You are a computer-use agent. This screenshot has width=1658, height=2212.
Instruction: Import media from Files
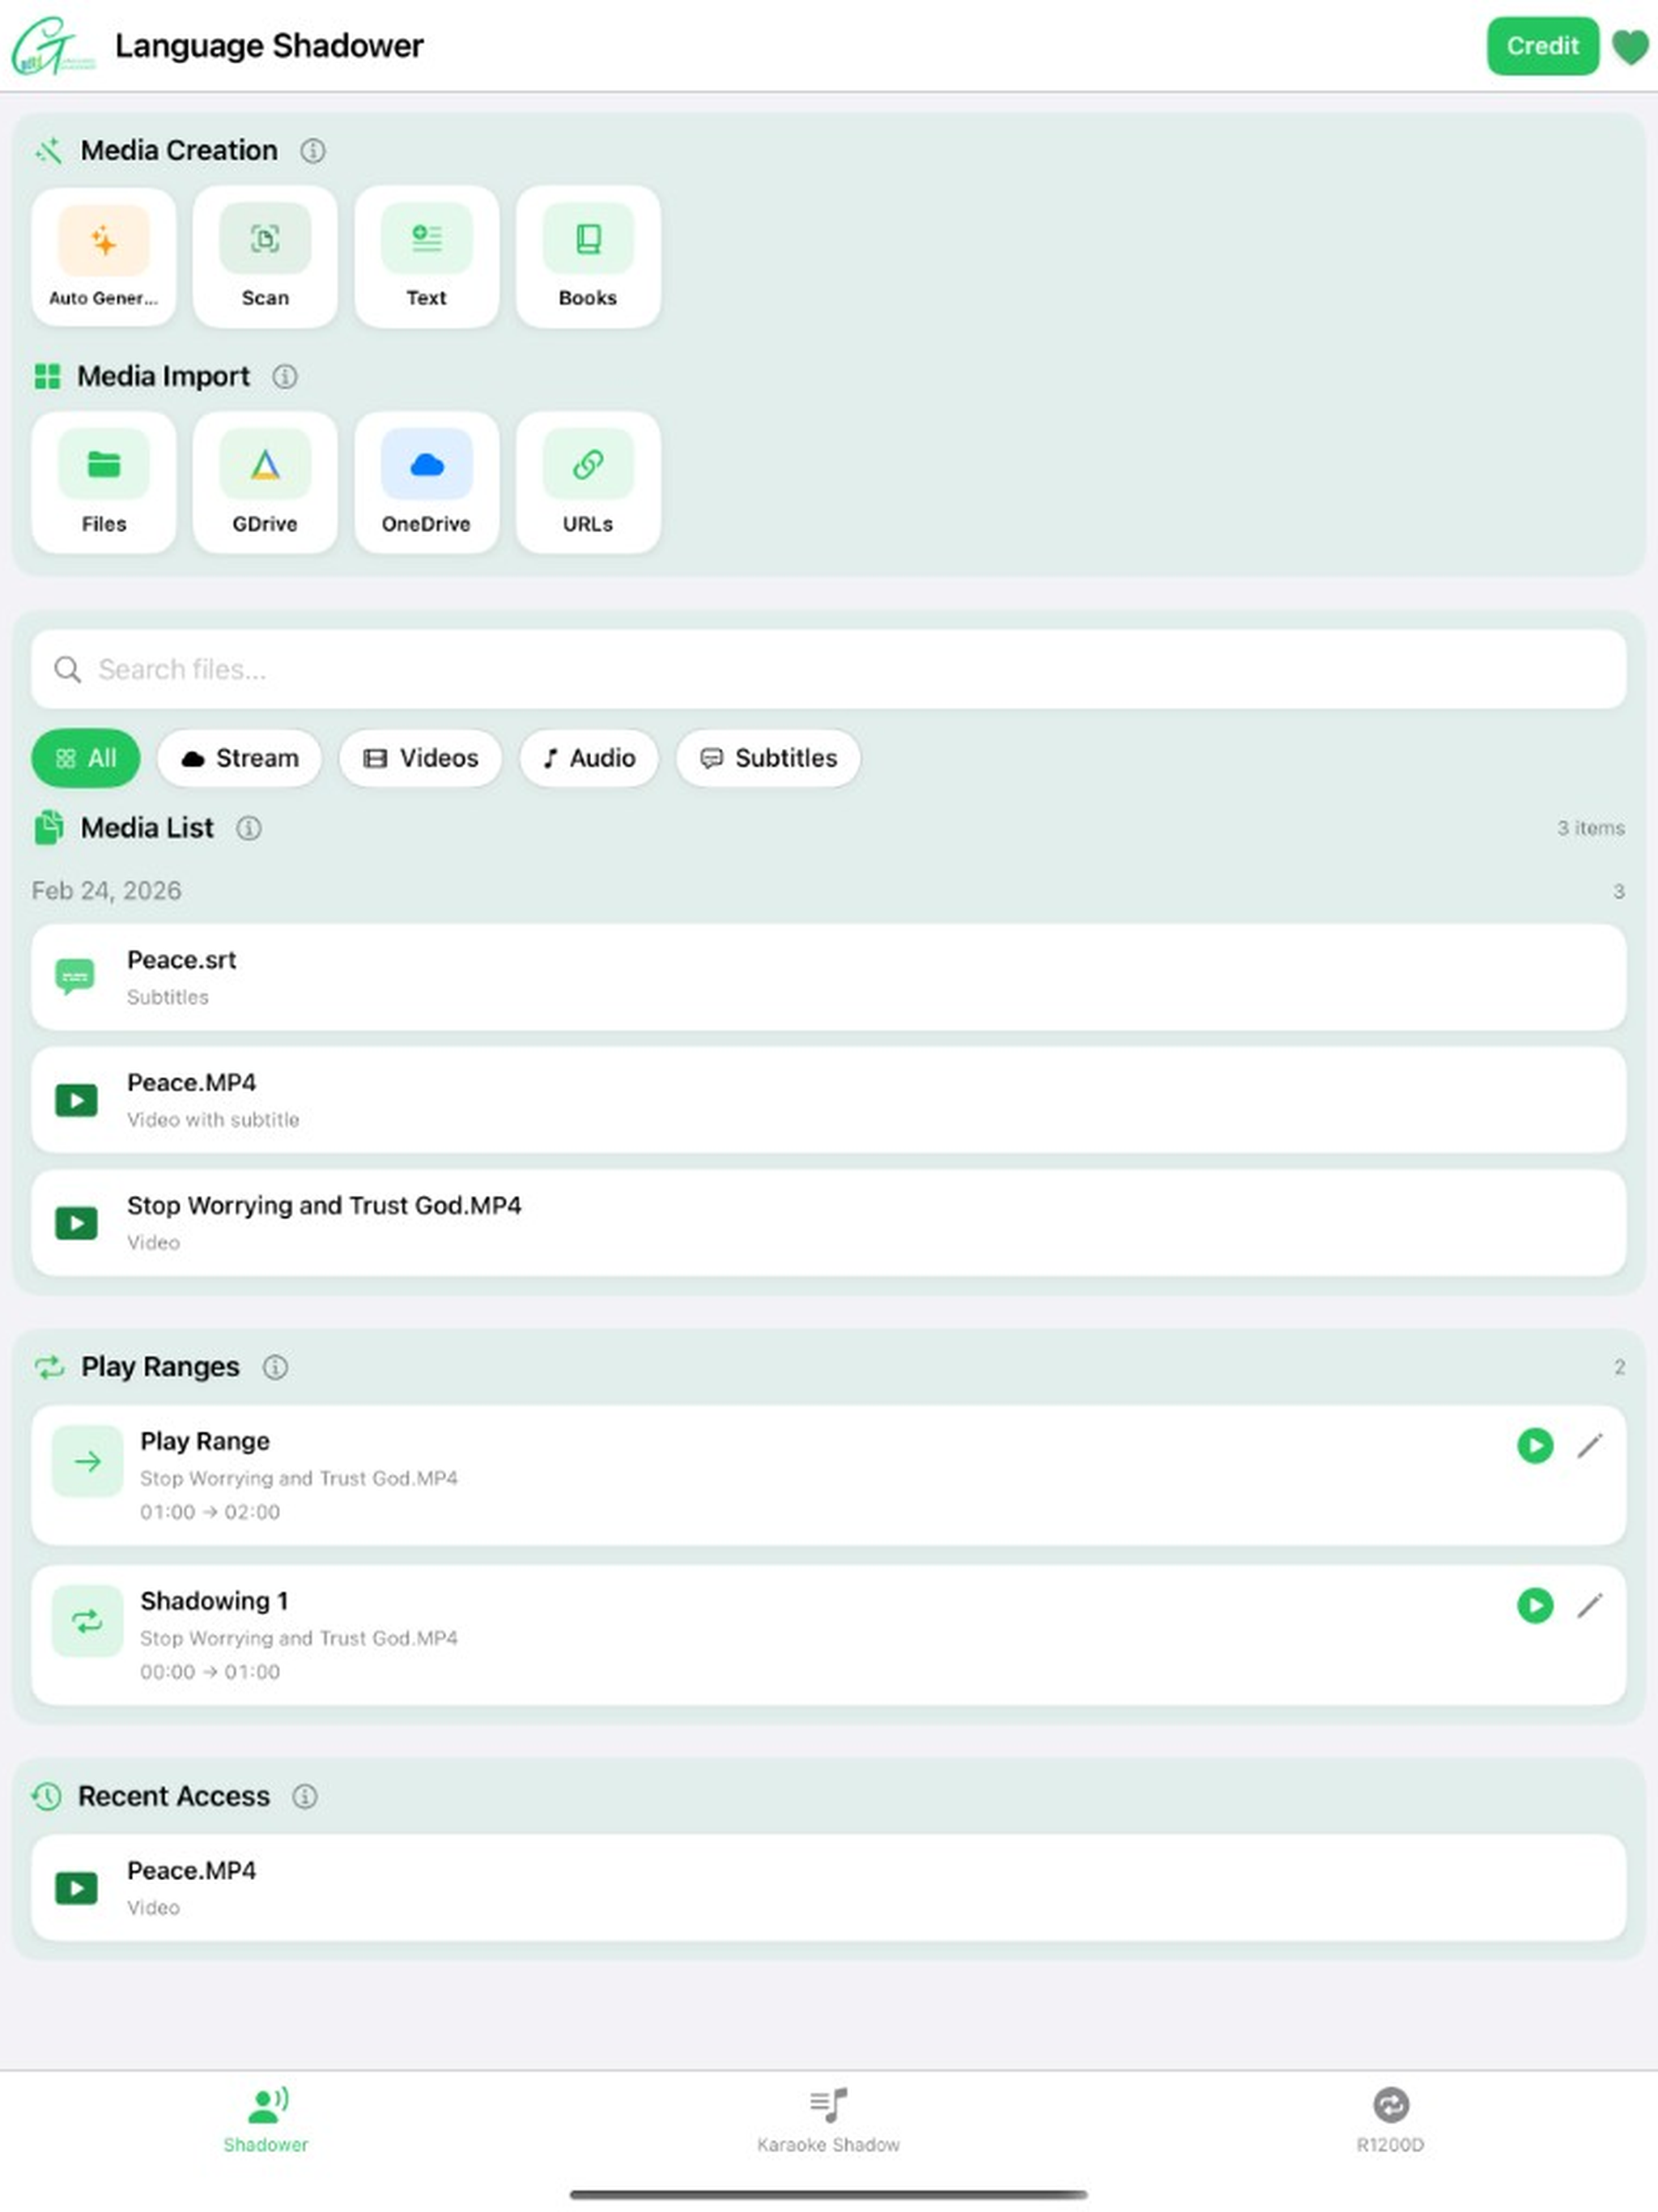(104, 483)
